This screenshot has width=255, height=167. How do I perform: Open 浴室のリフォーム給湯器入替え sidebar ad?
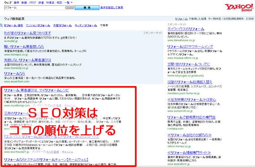click(190, 82)
